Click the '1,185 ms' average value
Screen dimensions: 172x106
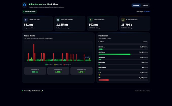pos(62,25)
